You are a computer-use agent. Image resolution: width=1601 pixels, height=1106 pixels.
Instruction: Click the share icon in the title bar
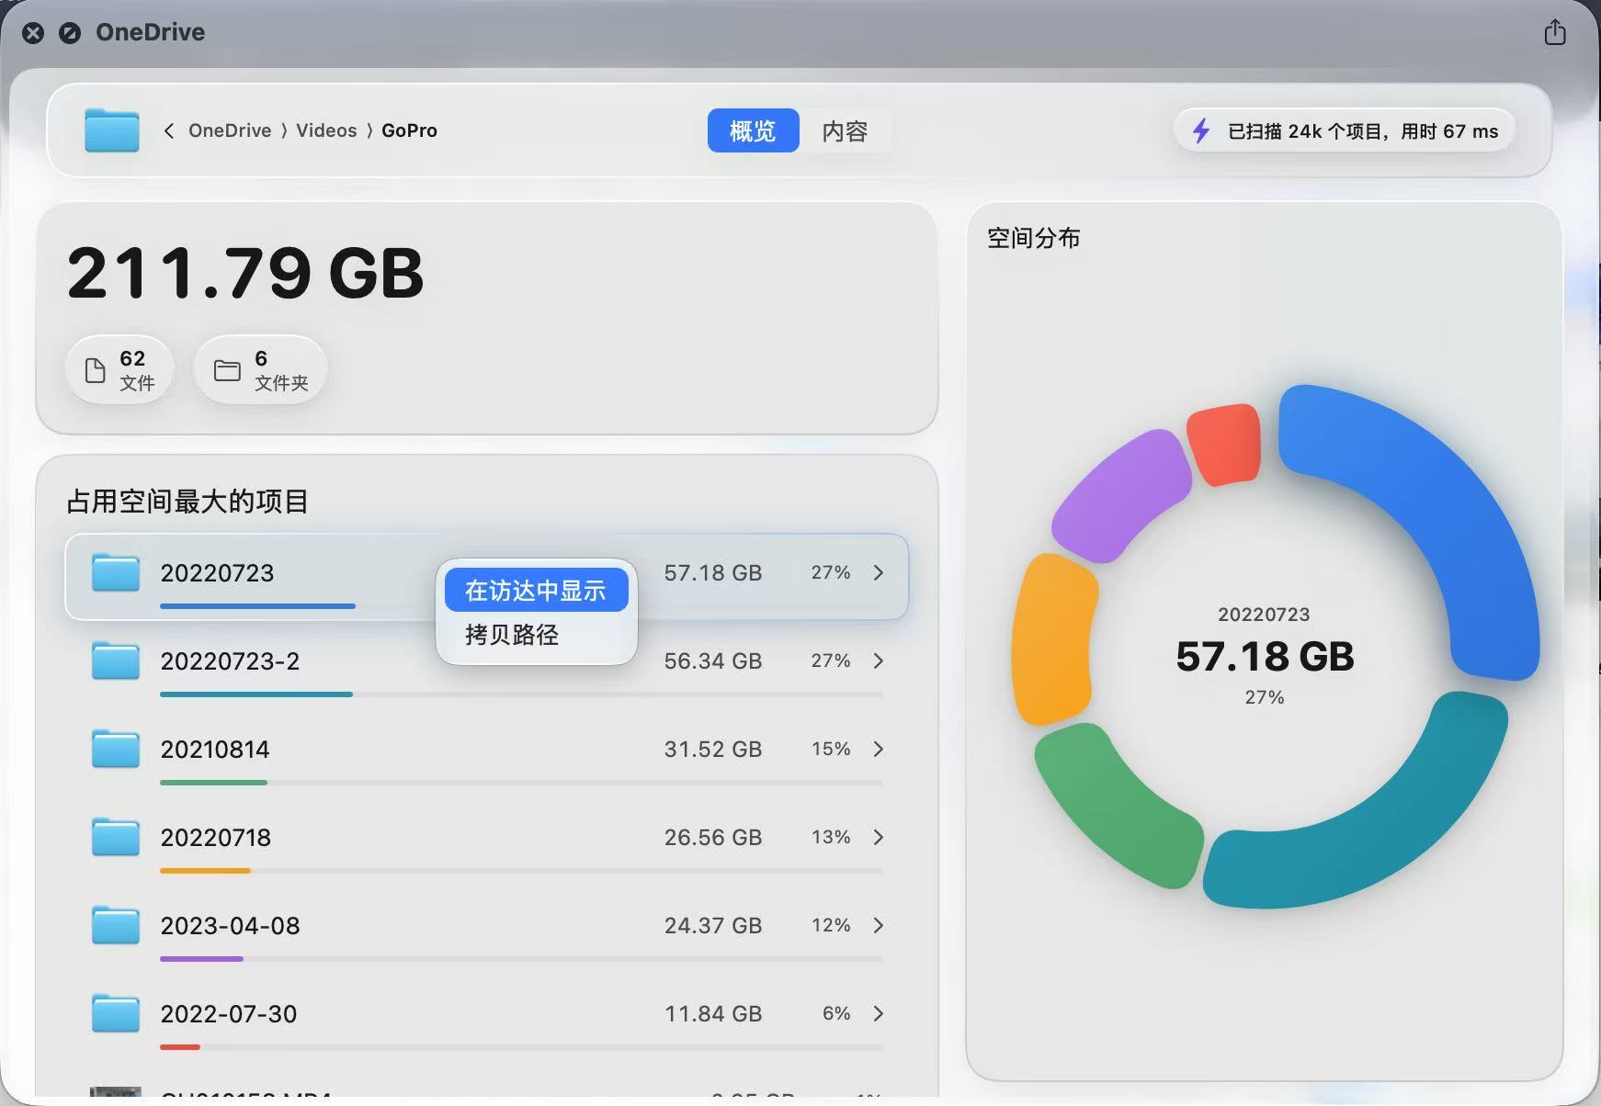point(1555,32)
